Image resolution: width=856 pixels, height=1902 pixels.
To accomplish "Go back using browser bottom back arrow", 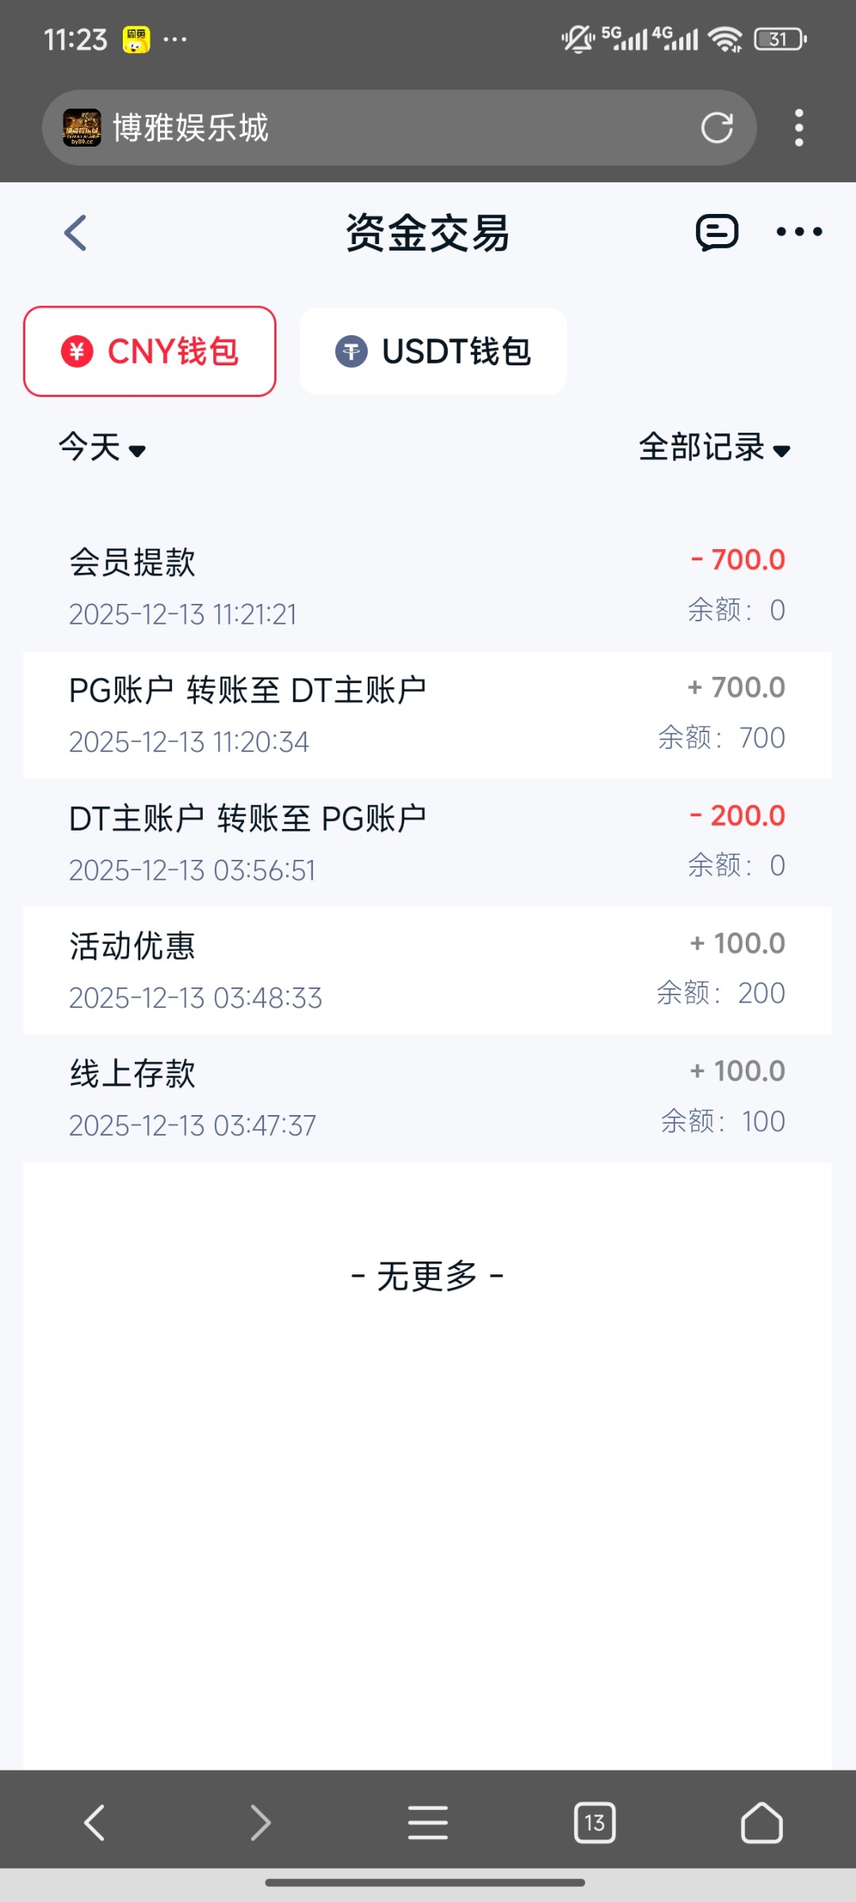I will (x=95, y=1822).
